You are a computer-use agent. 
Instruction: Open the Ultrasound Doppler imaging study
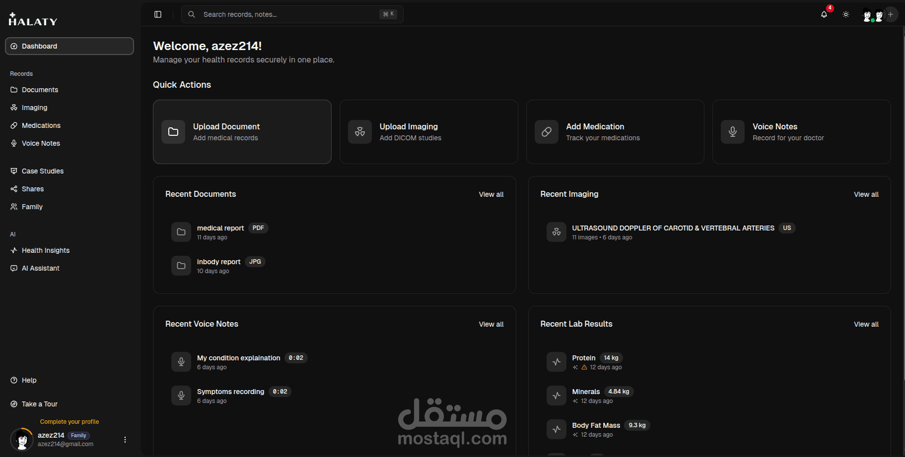pos(709,232)
